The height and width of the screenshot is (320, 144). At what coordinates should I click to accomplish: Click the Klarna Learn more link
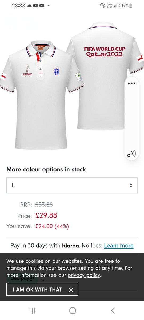click(119, 246)
